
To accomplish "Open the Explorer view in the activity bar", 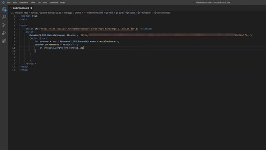I will pos(4,9).
